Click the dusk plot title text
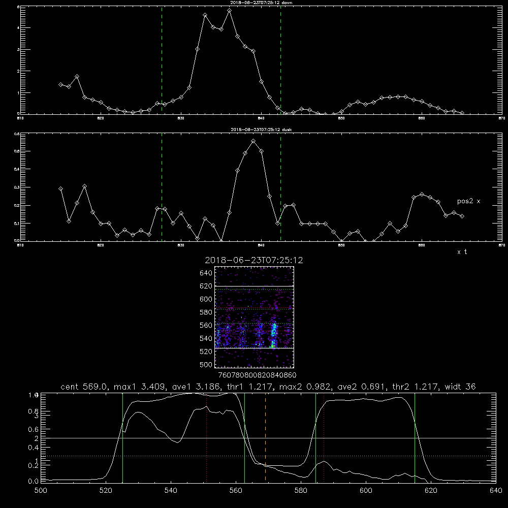 [261, 130]
